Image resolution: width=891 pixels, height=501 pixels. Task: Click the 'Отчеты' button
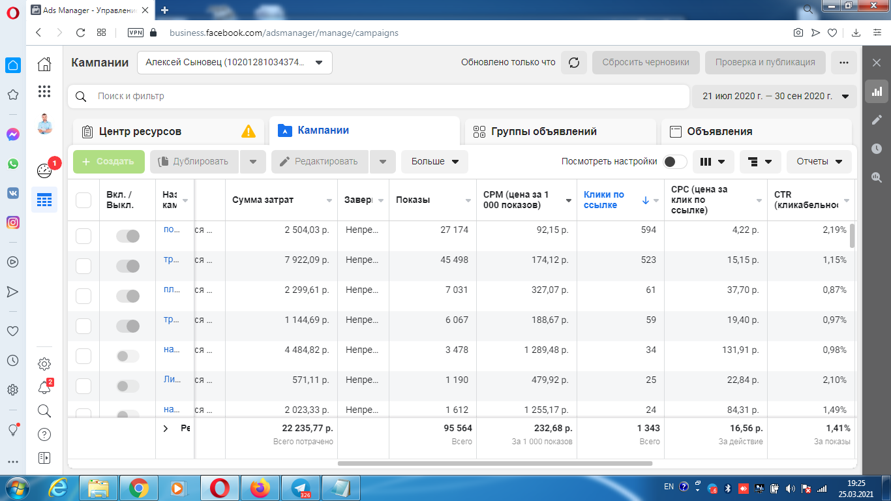point(819,162)
